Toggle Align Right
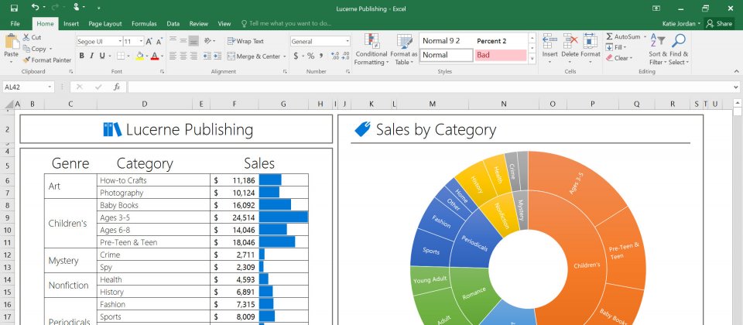 (x=193, y=56)
